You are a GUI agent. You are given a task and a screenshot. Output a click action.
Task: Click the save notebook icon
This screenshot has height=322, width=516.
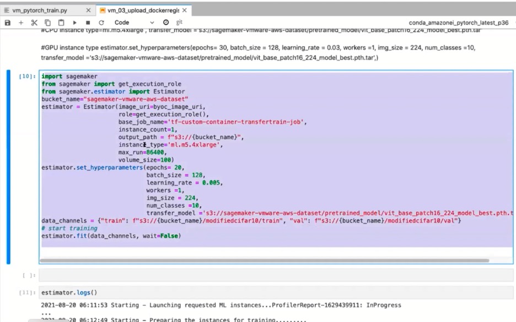8,23
